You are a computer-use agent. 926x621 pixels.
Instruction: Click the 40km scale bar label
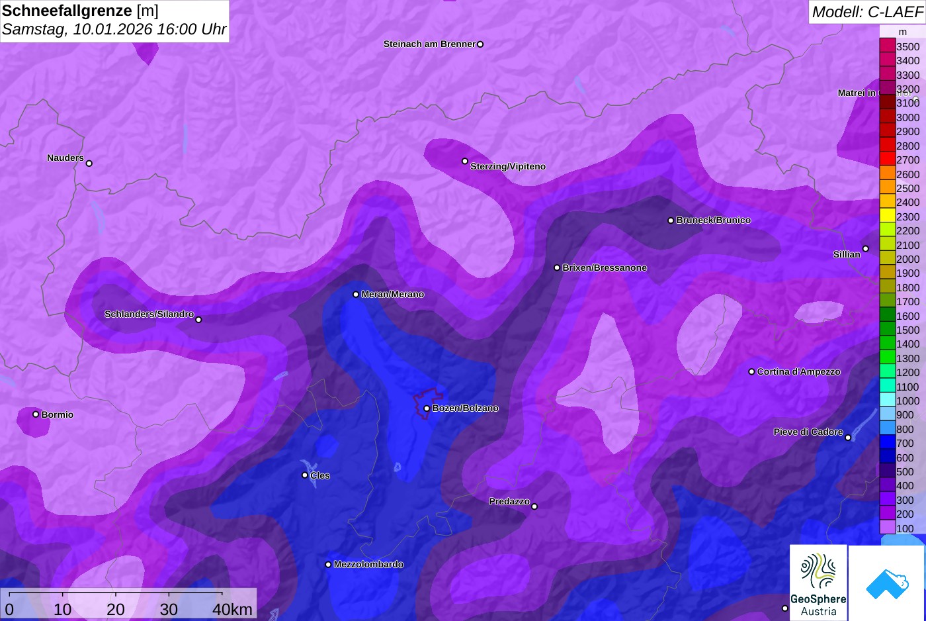pyautogui.click(x=232, y=610)
